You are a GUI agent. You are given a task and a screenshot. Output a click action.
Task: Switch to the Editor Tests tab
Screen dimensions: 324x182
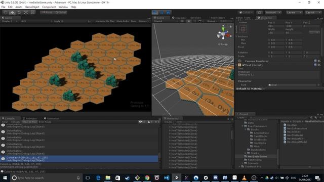(243, 18)
